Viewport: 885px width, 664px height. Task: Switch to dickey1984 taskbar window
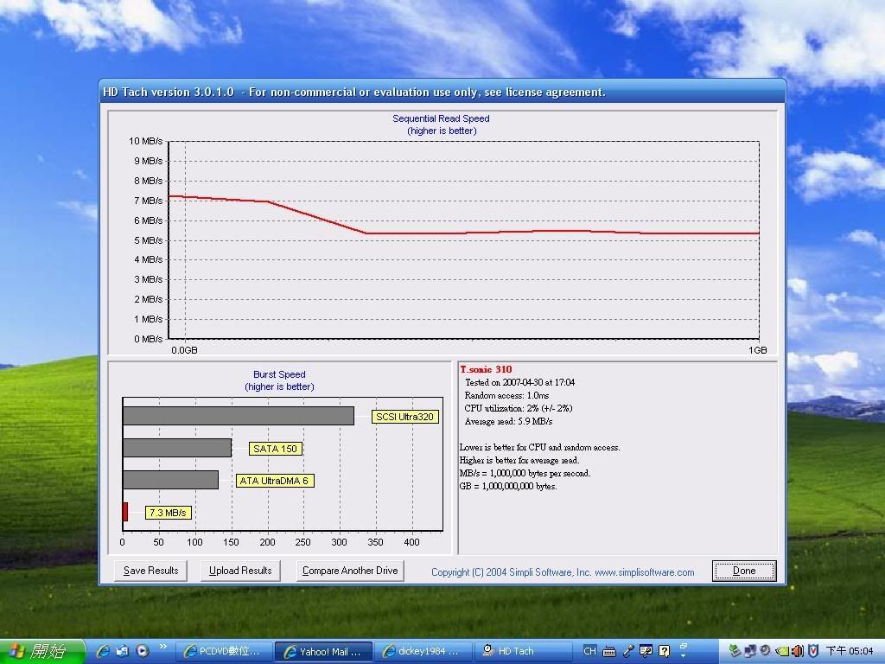click(423, 651)
